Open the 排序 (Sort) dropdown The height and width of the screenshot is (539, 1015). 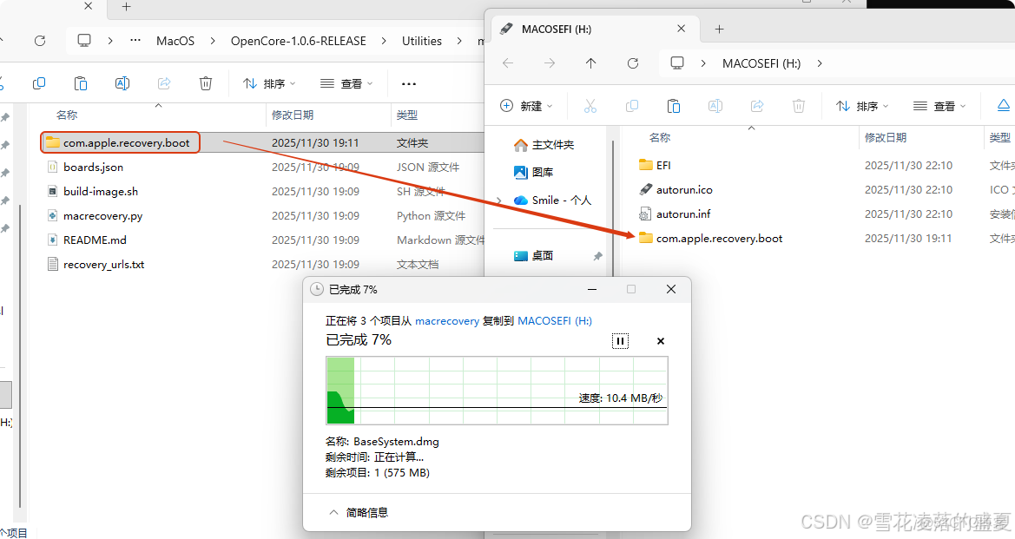pyautogui.click(x=270, y=83)
